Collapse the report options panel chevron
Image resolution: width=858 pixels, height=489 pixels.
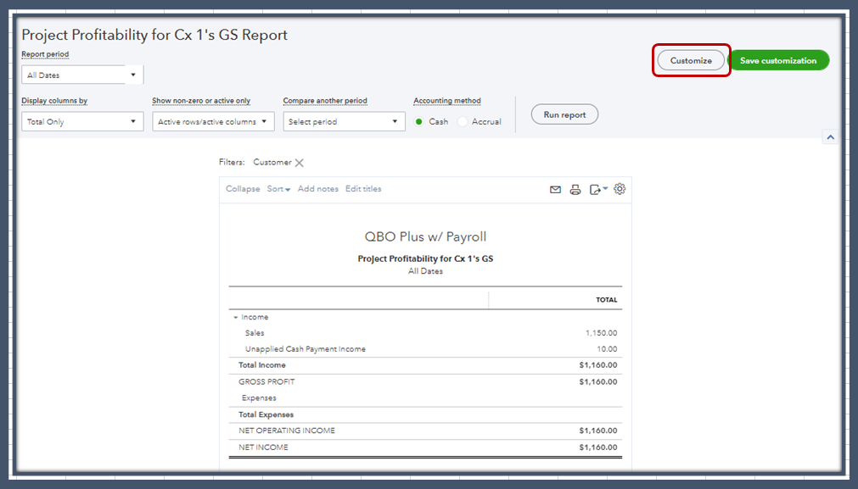[830, 136]
